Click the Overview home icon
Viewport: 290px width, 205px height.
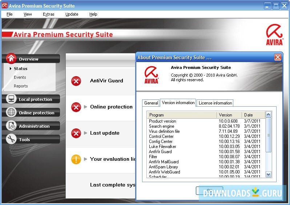coord(11,58)
